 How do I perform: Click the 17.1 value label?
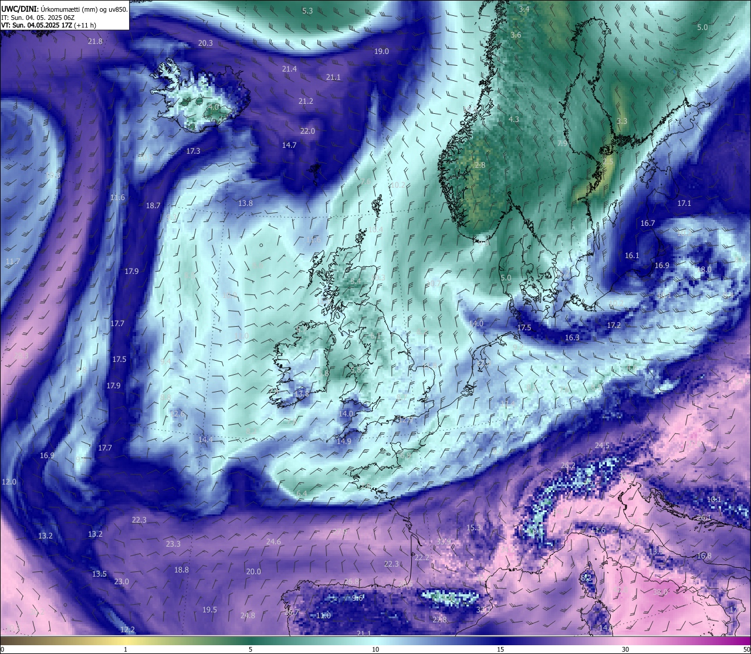(x=684, y=204)
